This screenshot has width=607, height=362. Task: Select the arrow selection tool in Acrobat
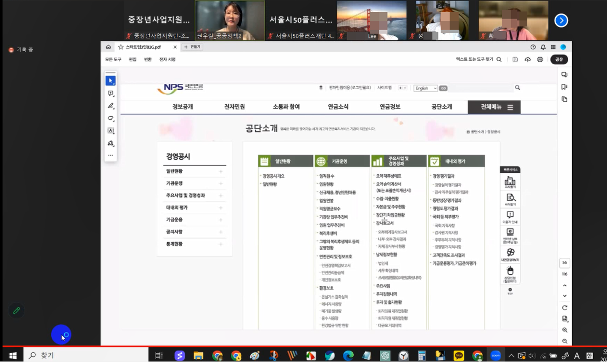coord(111,81)
